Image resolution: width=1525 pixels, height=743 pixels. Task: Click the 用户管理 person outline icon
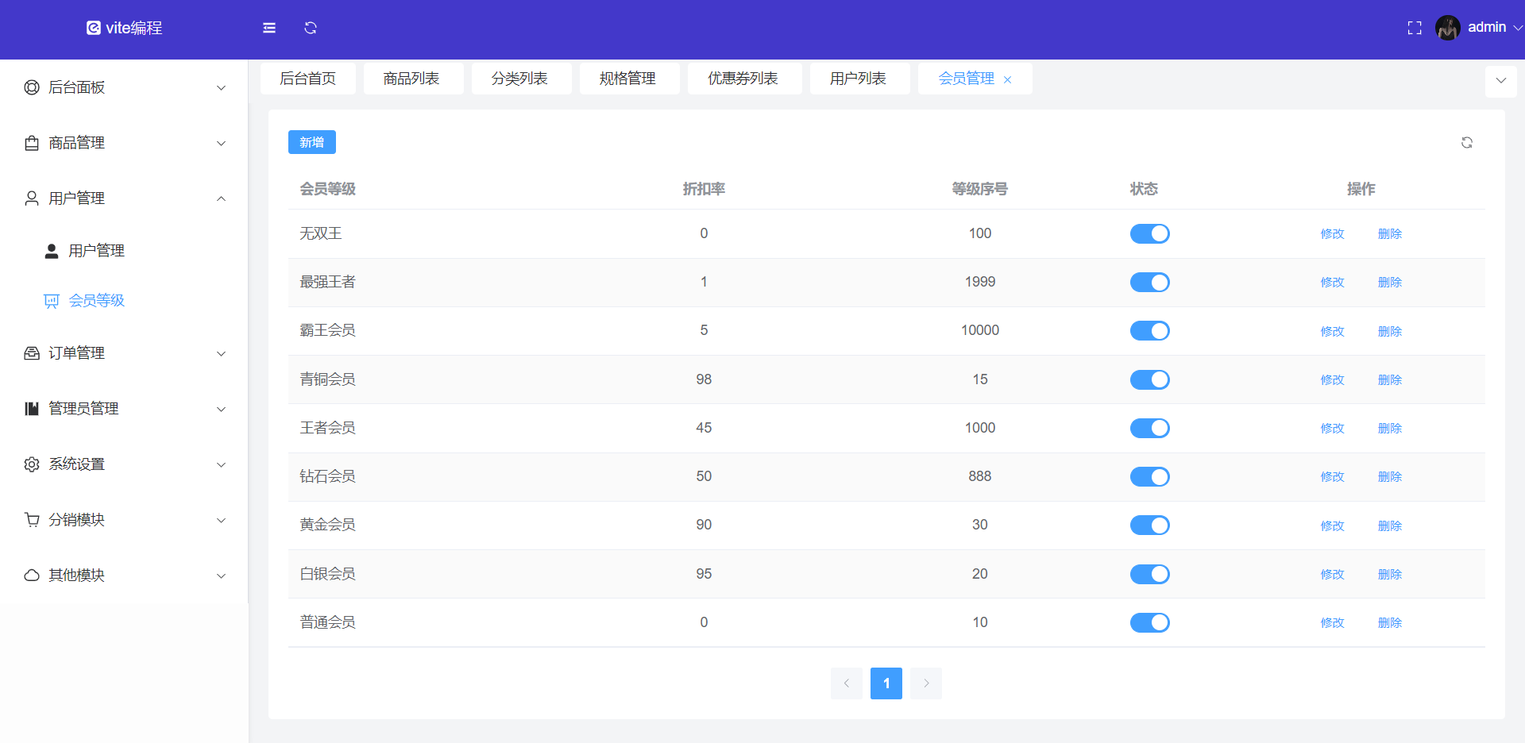click(32, 198)
